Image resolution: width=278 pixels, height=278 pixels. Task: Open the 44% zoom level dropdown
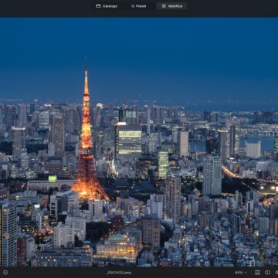point(241,273)
